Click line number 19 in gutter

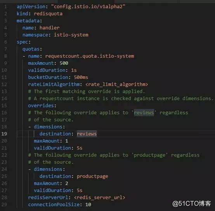point(4,134)
